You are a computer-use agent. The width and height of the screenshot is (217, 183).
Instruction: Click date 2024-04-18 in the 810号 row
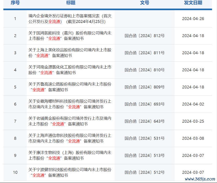193,70
